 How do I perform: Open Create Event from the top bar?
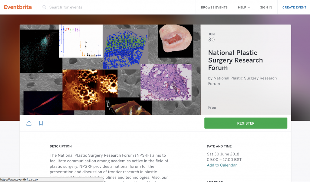(294, 7)
